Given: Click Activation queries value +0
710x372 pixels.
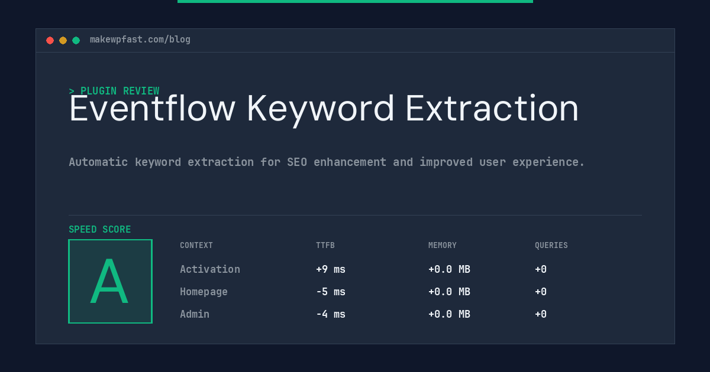Looking at the screenshot, I should tap(541, 269).
